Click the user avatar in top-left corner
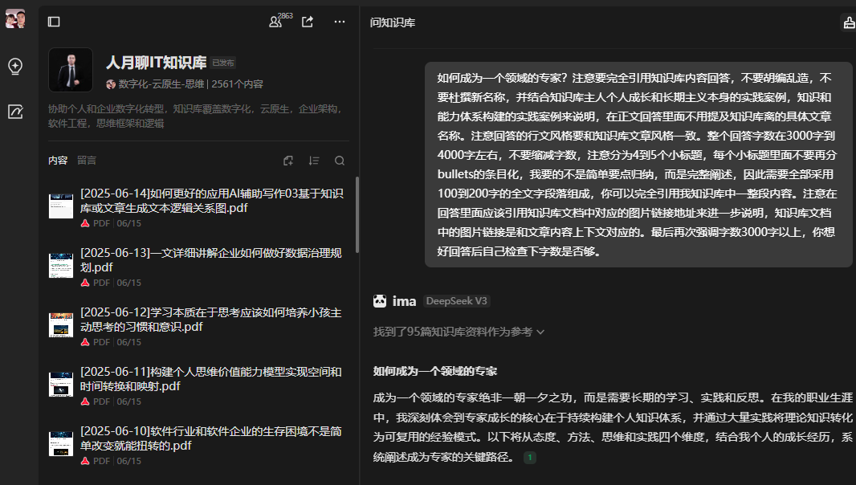This screenshot has width=856, height=485. pyautogui.click(x=14, y=18)
